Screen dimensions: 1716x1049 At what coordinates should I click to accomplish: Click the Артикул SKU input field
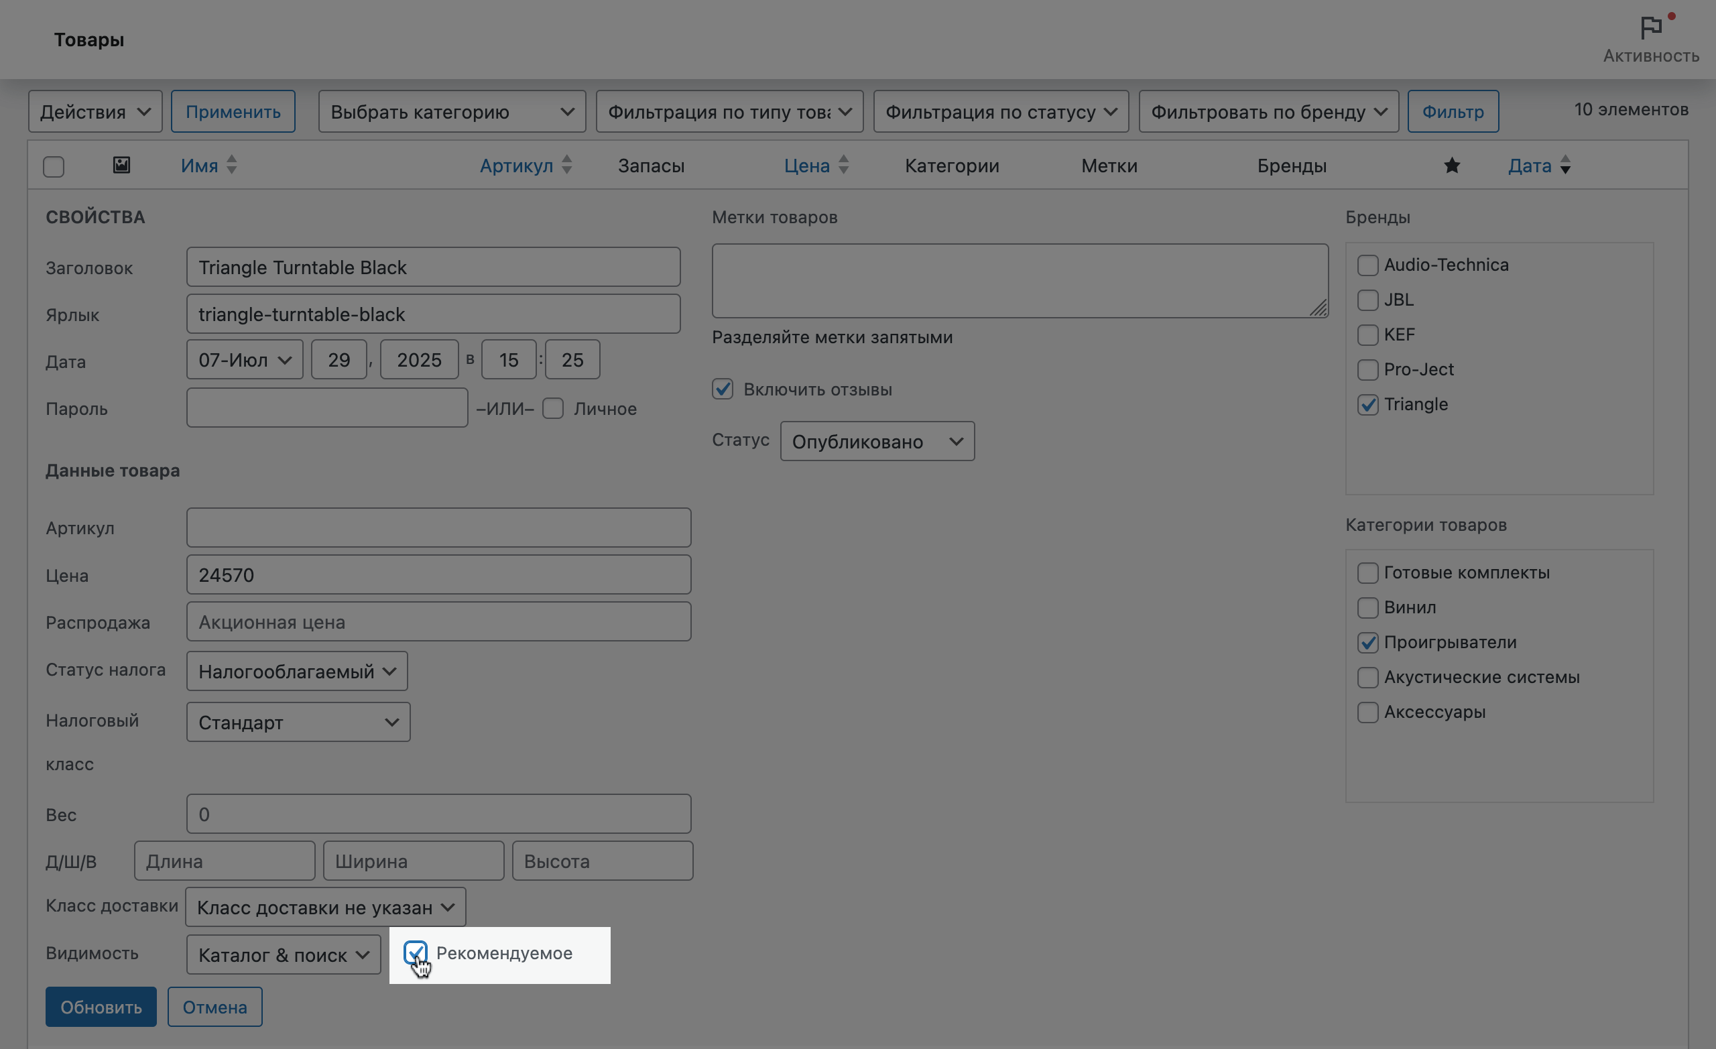click(x=439, y=528)
